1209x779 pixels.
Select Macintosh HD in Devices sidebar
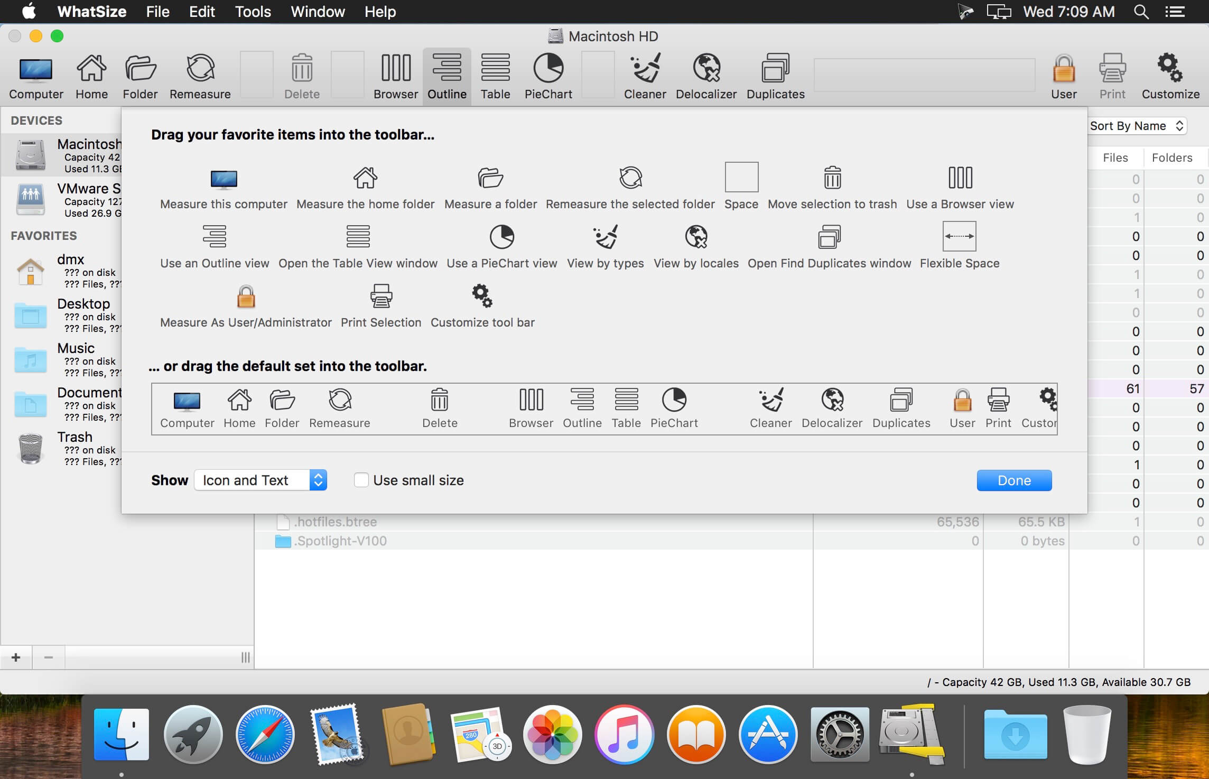tap(61, 155)
